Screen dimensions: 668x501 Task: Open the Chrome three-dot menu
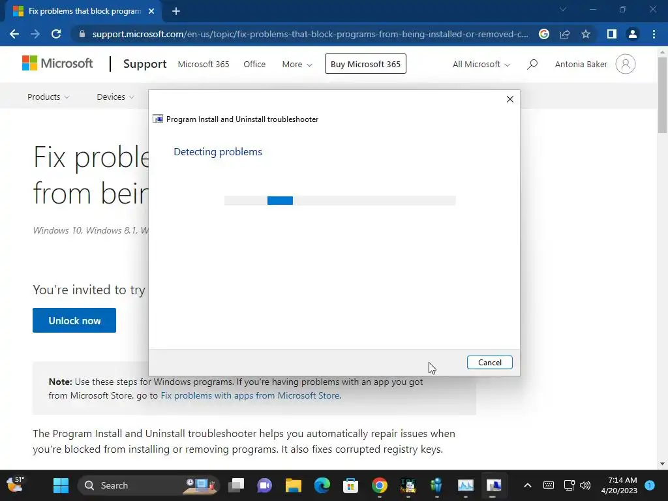click(x=654, y=34)
